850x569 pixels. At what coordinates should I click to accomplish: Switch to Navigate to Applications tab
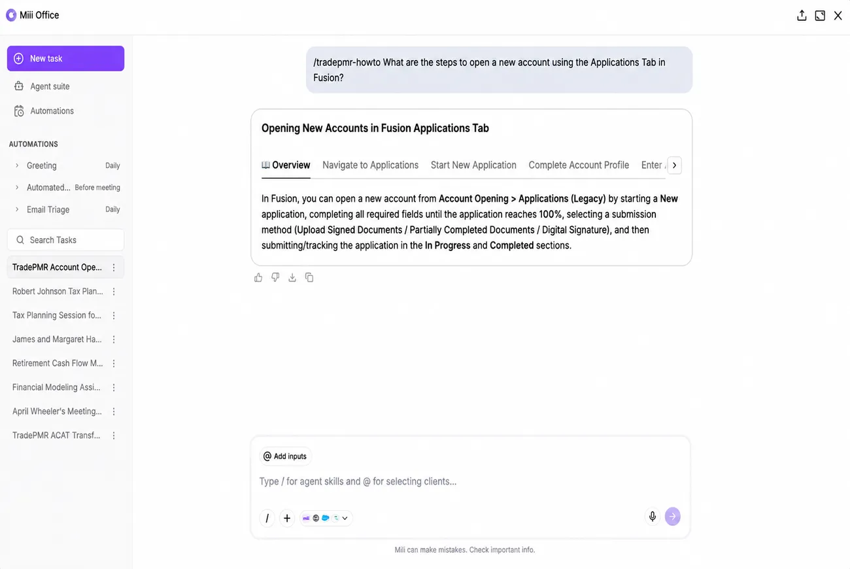[370, 165]
